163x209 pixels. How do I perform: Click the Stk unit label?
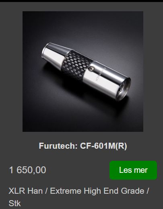14,203
